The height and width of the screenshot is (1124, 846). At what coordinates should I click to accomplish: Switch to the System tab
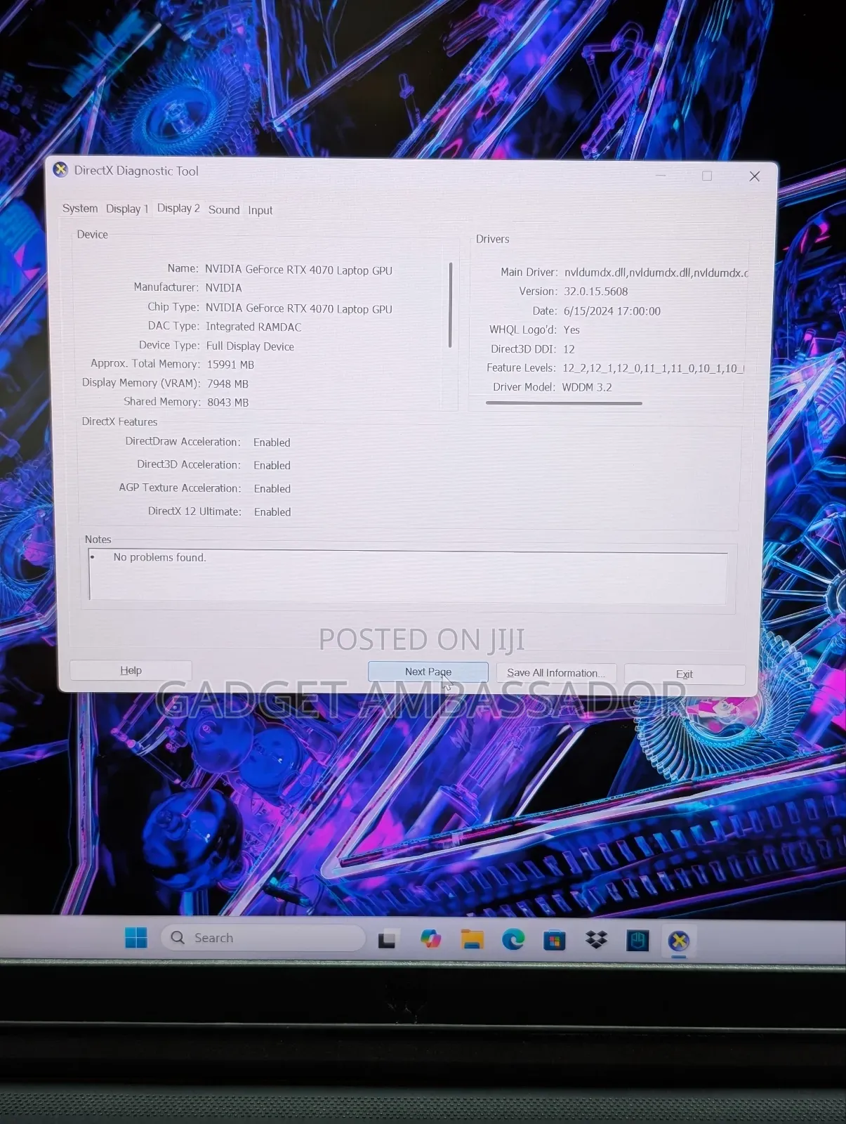click(x=80, y=209)
